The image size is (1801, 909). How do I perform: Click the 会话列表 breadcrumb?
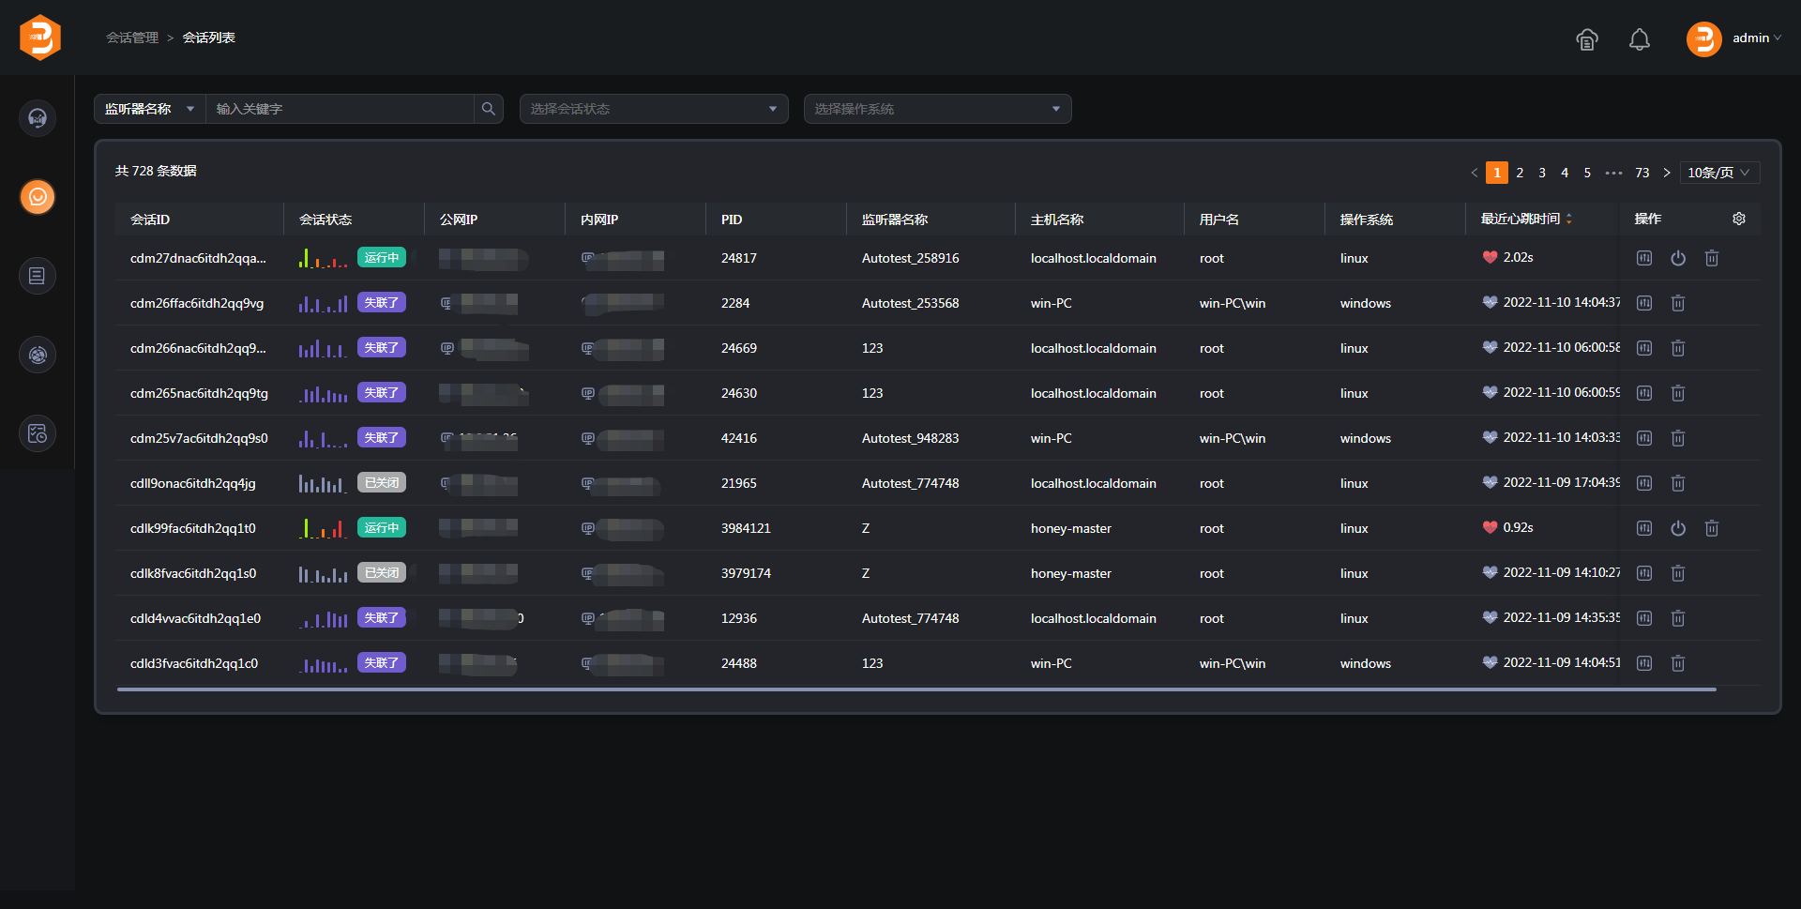(208, 38)
